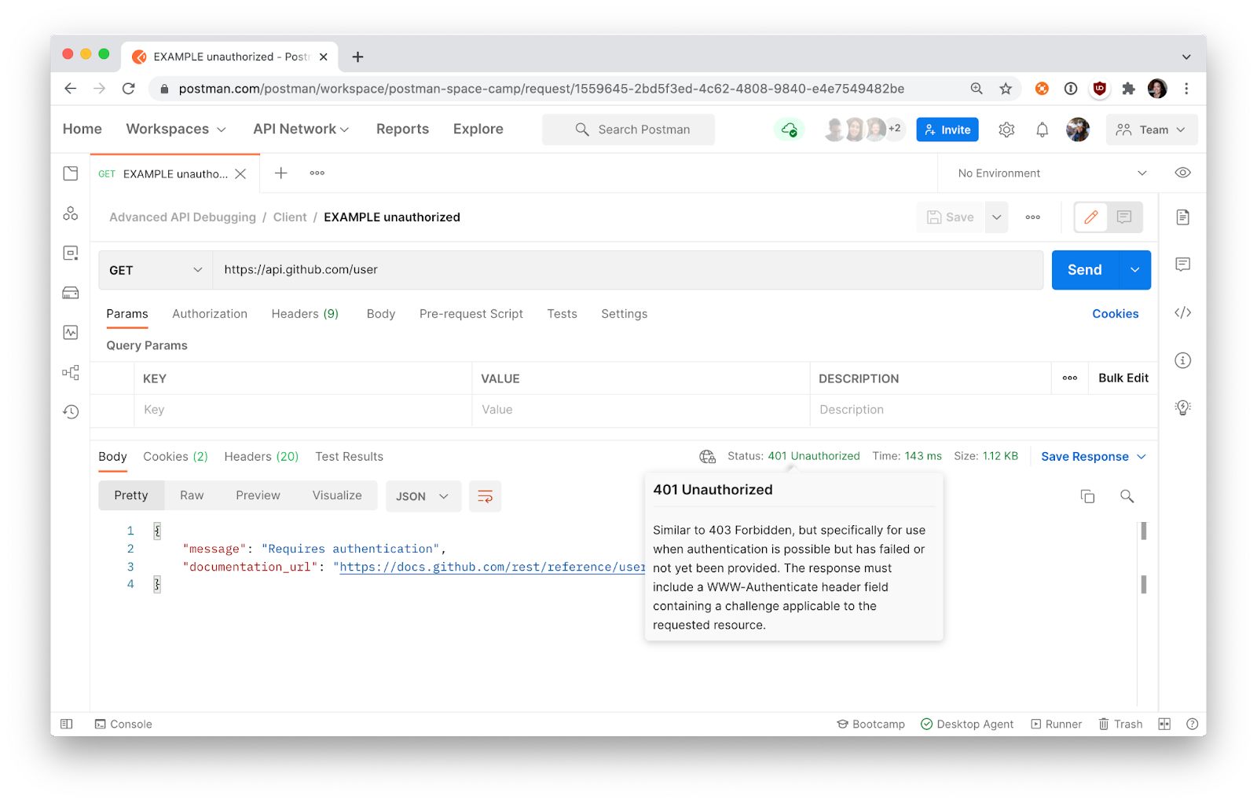The height and width of the screenshot is (803, 1257).
Task: Open the response Headers (20) tab
Action: click(262, 456)
